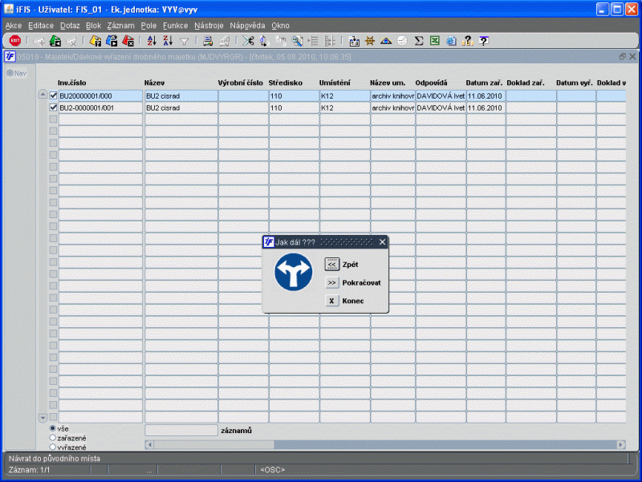Click the context help question icon
Viewport: 642px width, 482px height.
[484, 41]
